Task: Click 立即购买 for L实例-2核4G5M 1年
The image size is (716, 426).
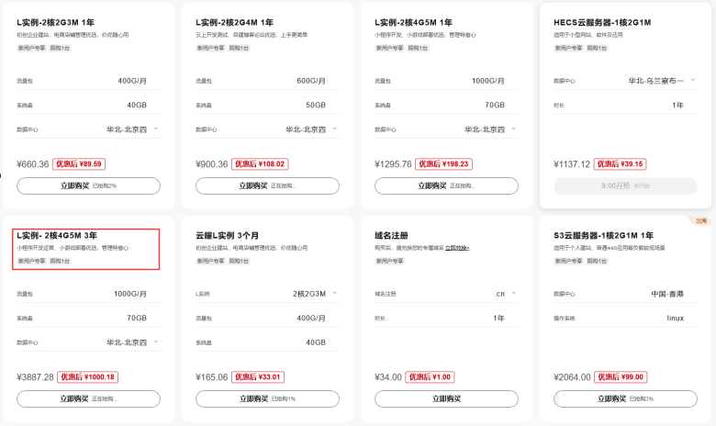Action: coord(447,185)
